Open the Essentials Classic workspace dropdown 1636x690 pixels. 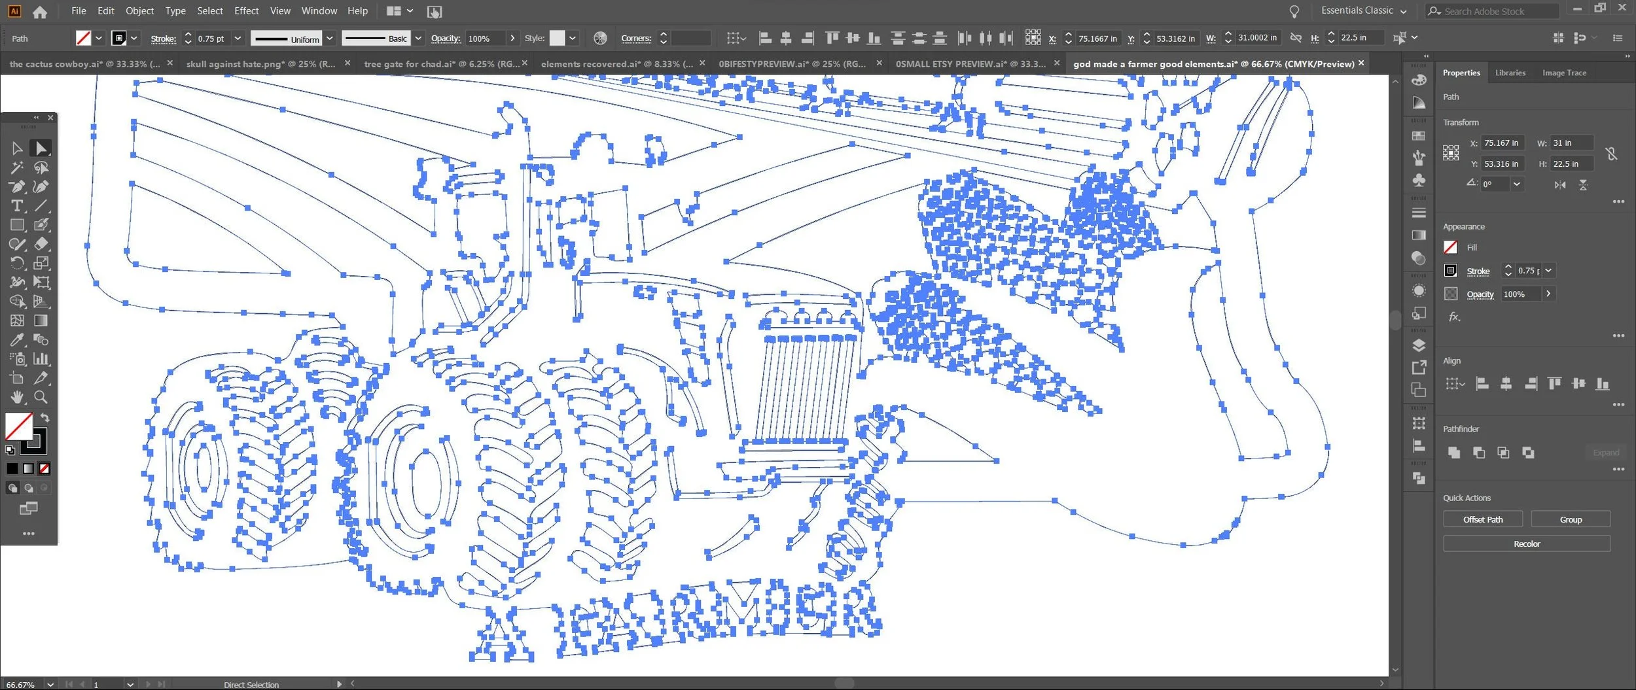pos(1364,10)
